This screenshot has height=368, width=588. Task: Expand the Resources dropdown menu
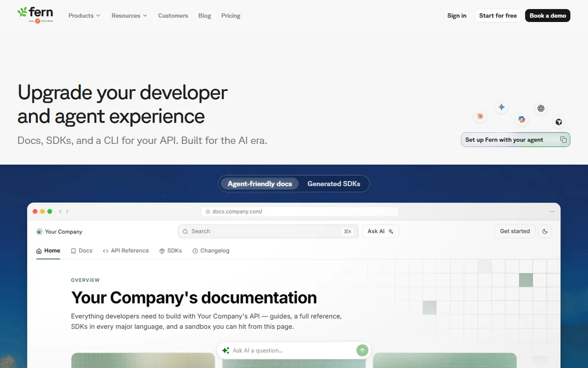point(129,16)
